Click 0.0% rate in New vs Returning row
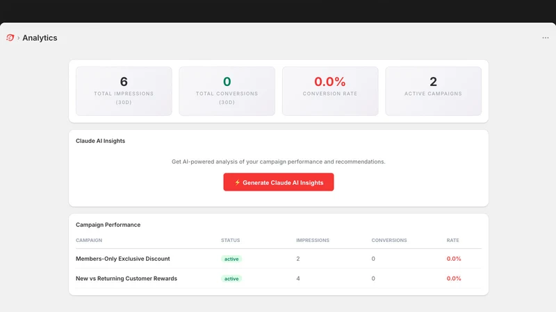 click(x=454, y=279)
